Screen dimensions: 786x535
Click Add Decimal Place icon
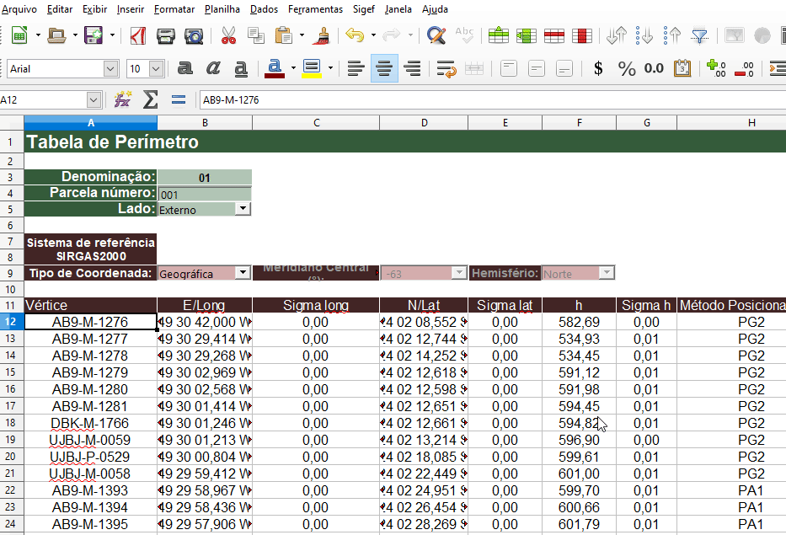pos(716,68)
